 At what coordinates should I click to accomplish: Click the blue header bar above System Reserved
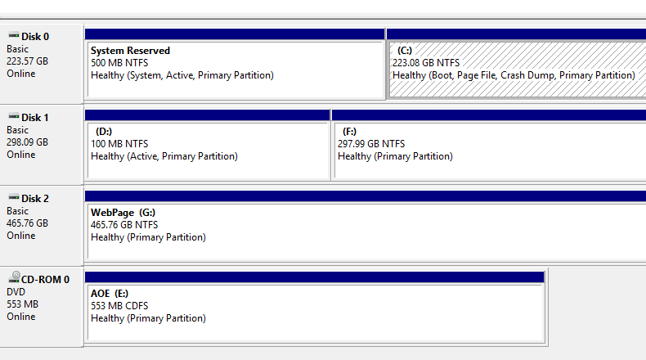tap(235, 34)
